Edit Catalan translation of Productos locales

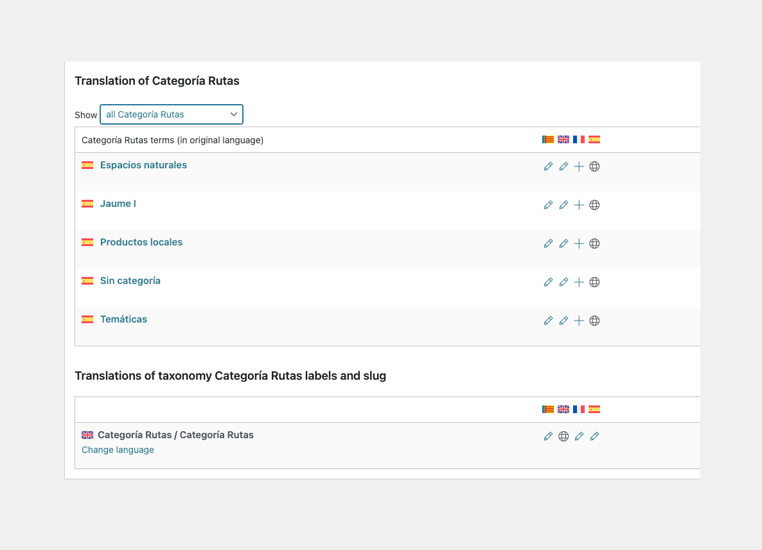click(548, 244)
